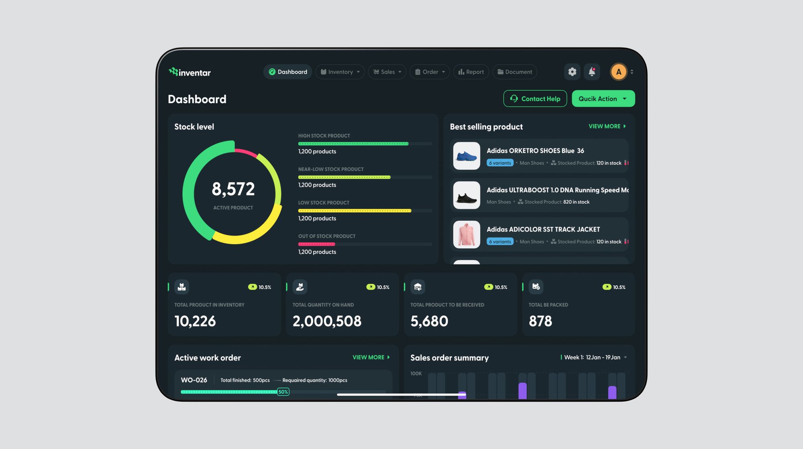Switch to the Dashboard tab
This screenshot has width=803, height=449.
[287, 72]
